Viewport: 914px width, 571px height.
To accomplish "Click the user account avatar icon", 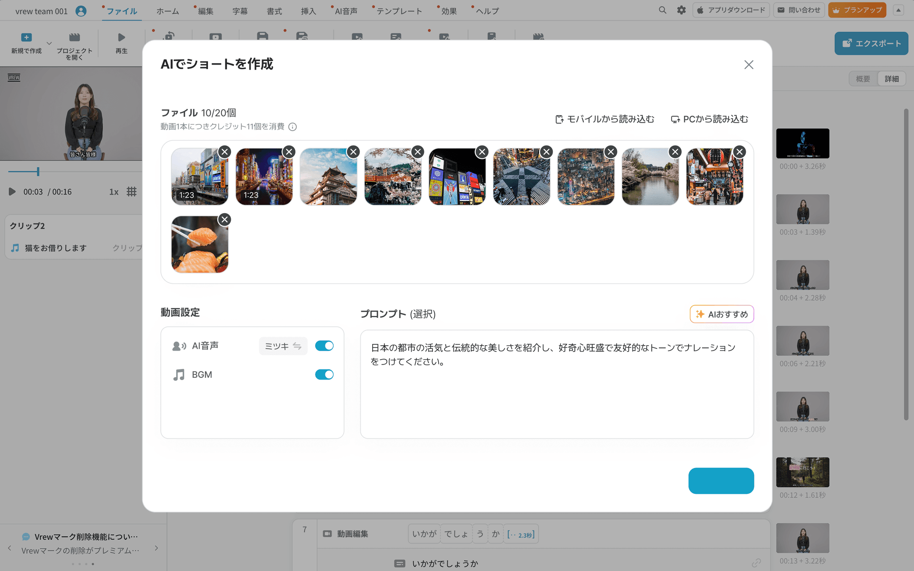I will 81,11.
